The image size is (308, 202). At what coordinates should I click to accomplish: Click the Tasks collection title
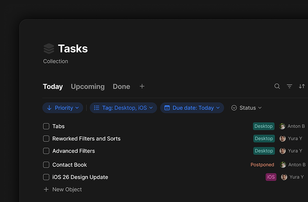73,49
